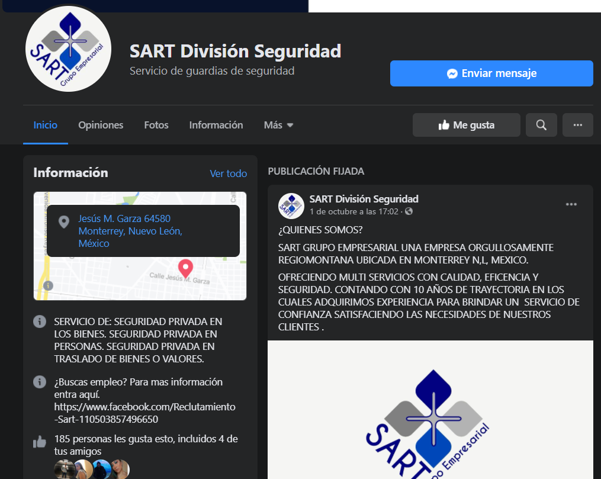Open the Jesús M. Garza address link

coord(130,231)
